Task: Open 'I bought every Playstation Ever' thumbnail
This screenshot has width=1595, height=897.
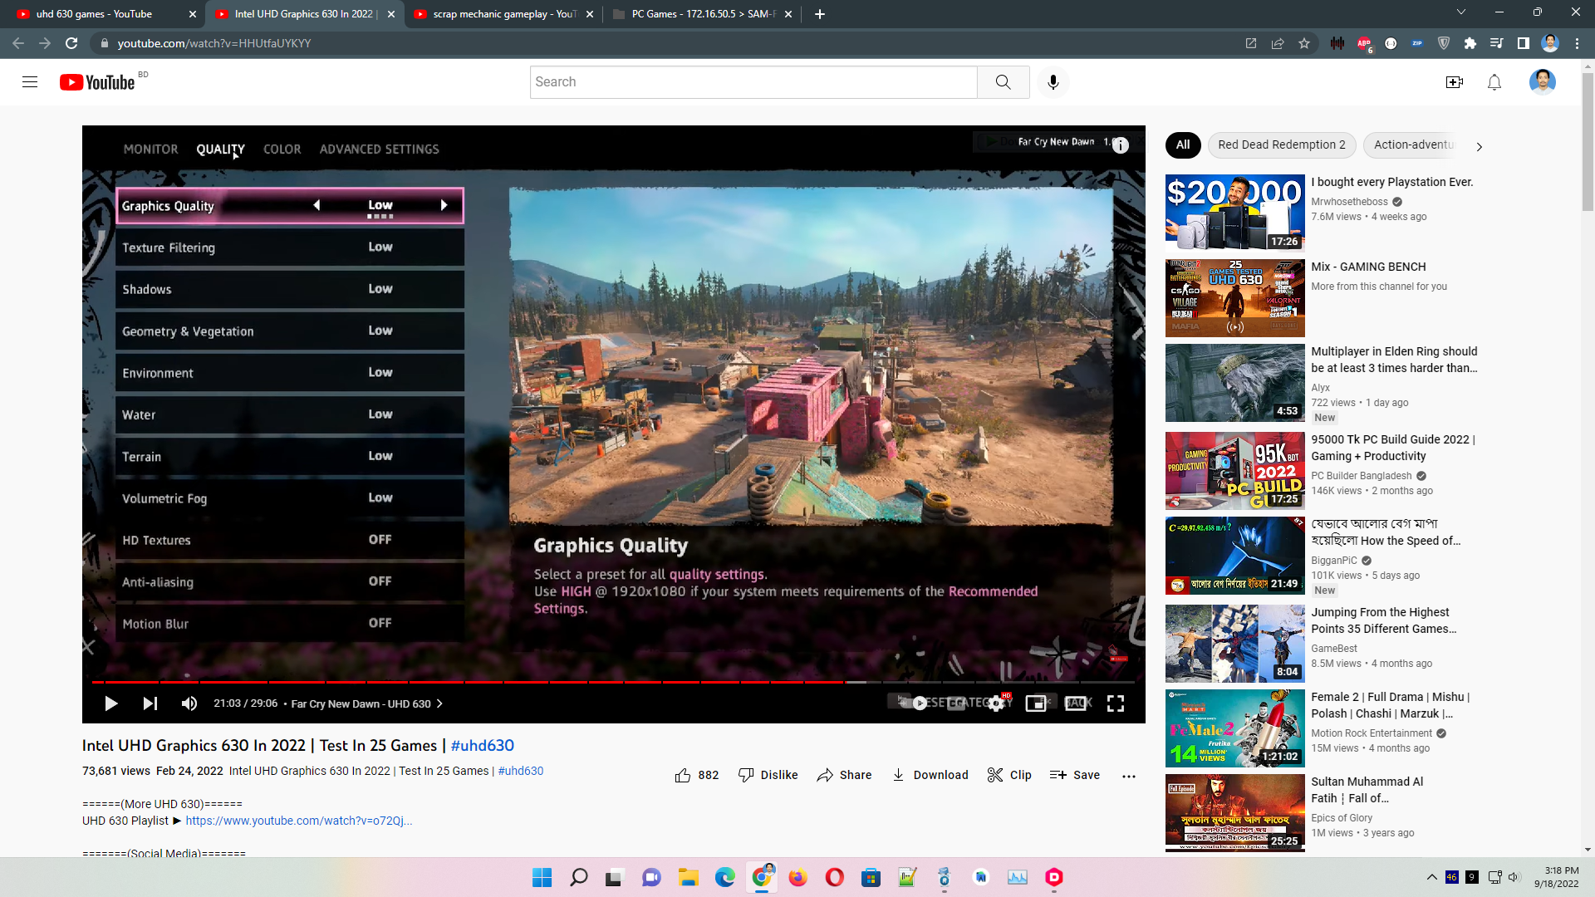Action: click(x=1234, y=213)
